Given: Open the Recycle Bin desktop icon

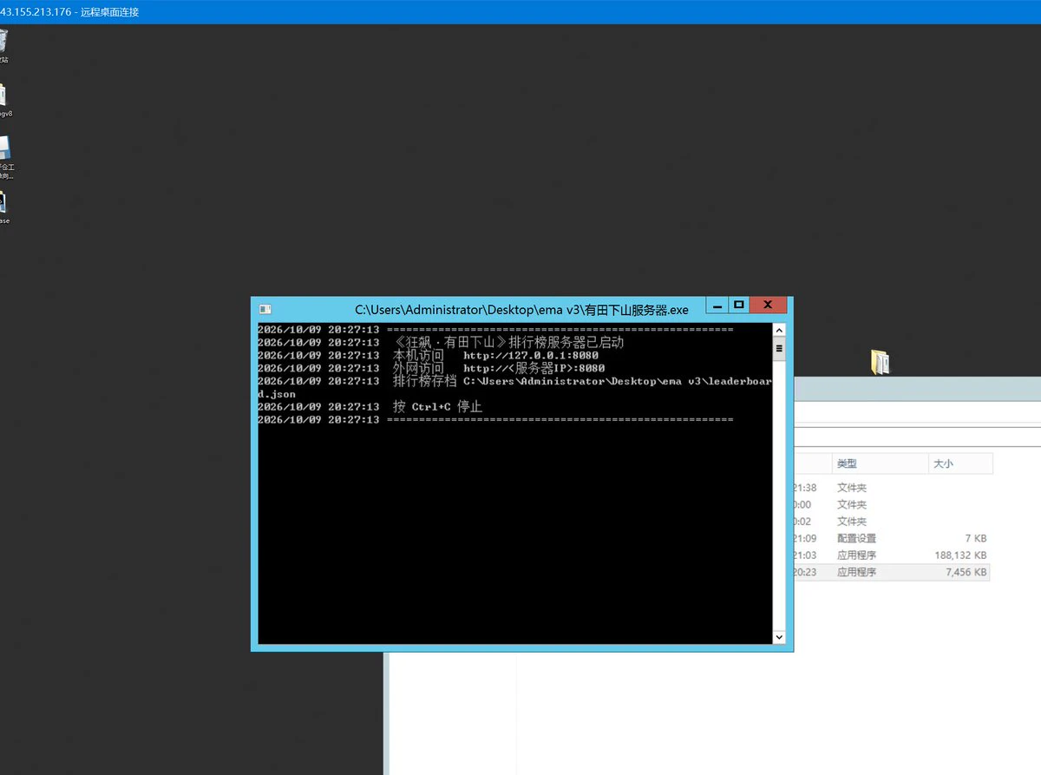Looking at the screenshot, I should [x=3, y=45].
